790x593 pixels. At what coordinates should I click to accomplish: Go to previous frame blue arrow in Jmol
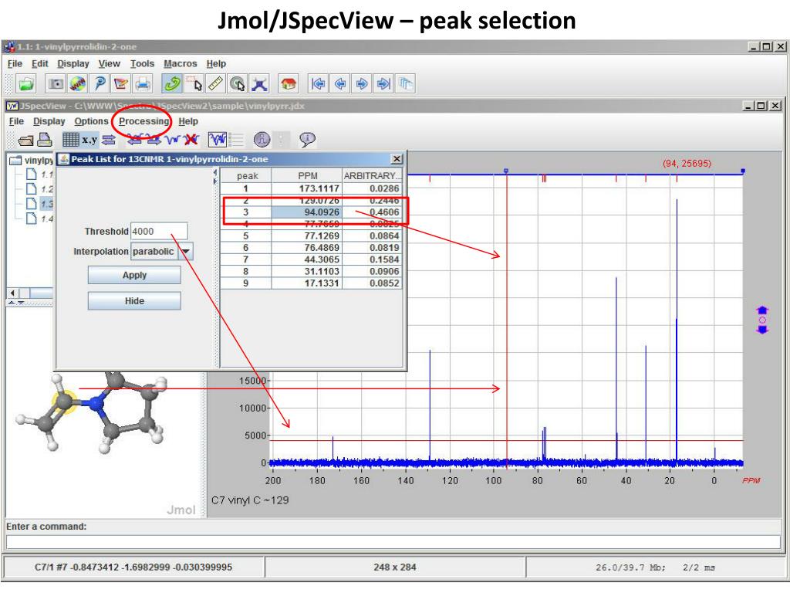click(x=340, y=83)
